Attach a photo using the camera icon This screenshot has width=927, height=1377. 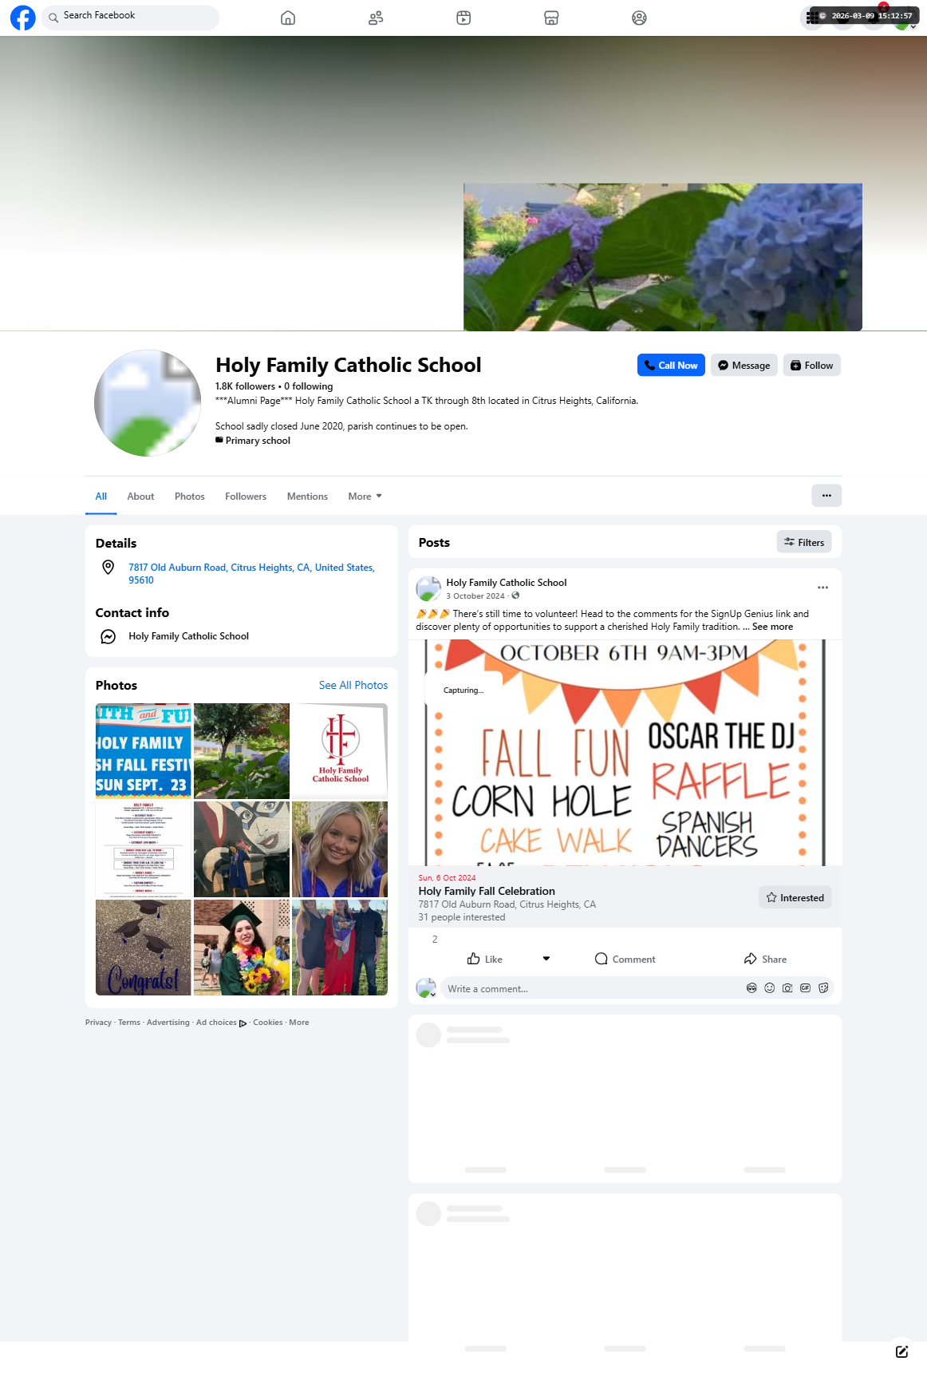pos(787,988)
